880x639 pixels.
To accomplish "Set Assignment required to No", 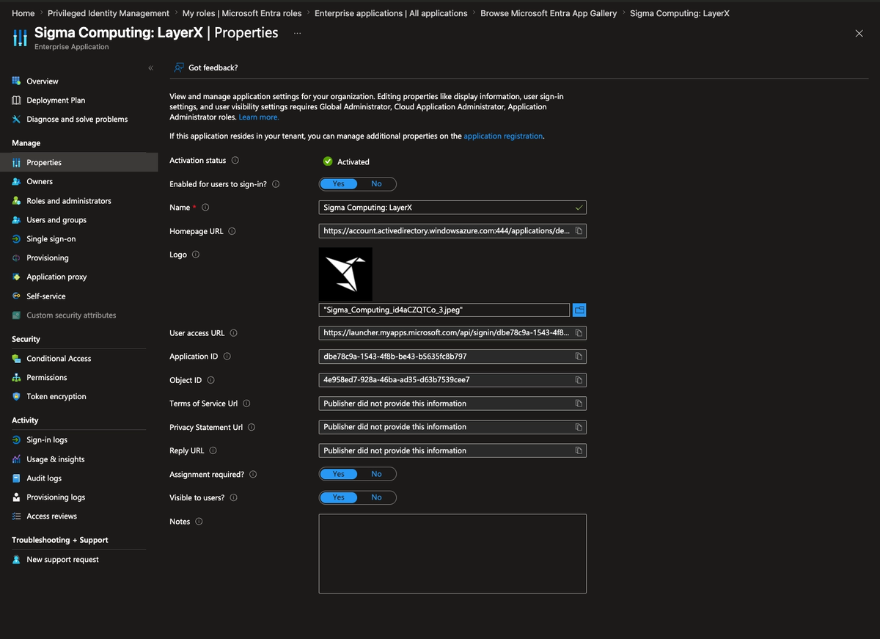I will click(x=376, y=474).
